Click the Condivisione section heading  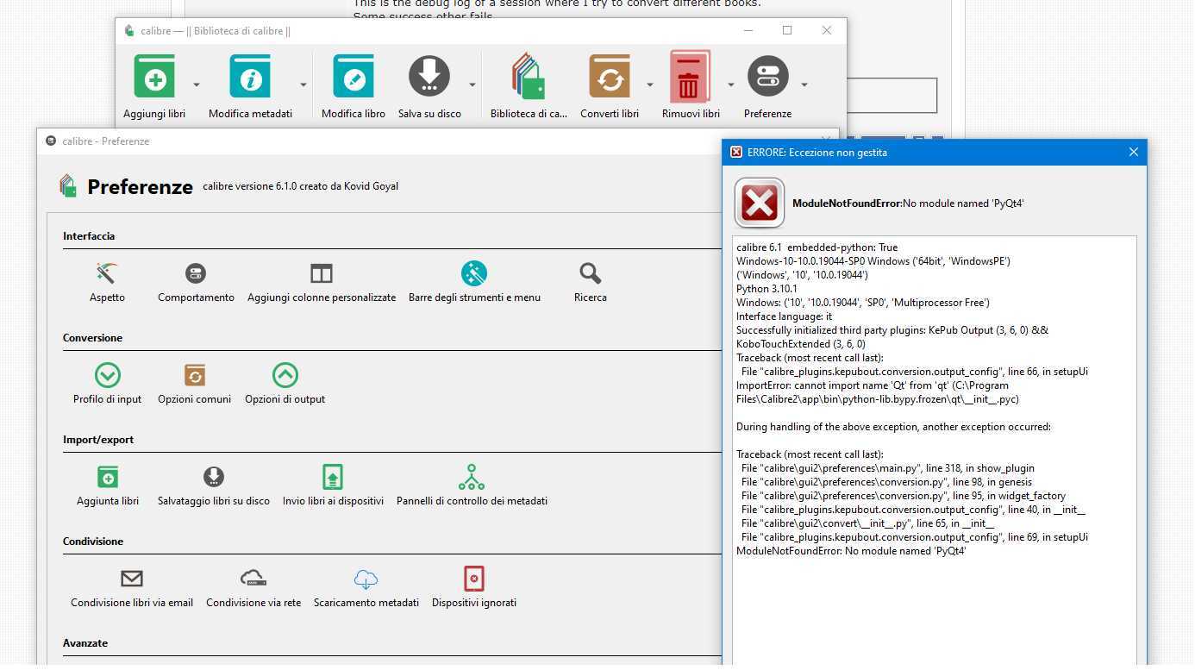point(93,542)
